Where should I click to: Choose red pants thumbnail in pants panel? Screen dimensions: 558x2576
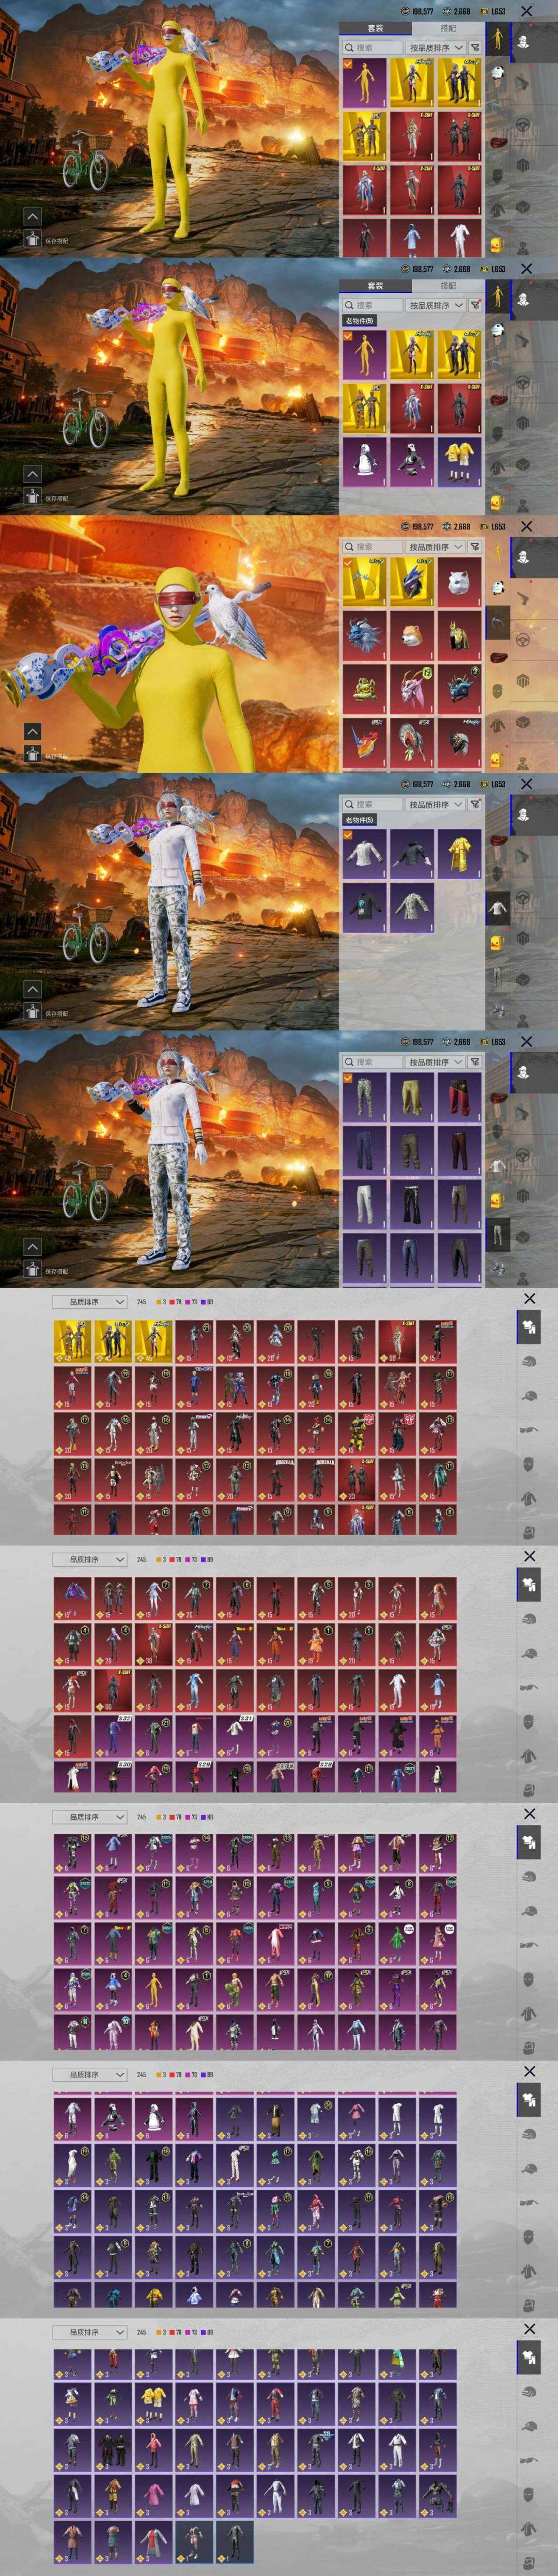[x=458, y=1097]
